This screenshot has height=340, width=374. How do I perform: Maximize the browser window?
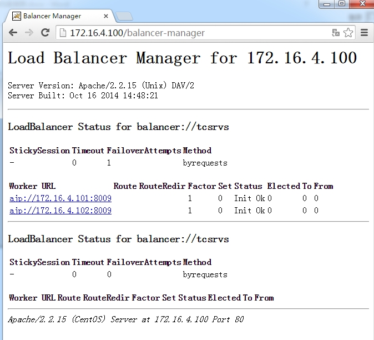(342, 4)
